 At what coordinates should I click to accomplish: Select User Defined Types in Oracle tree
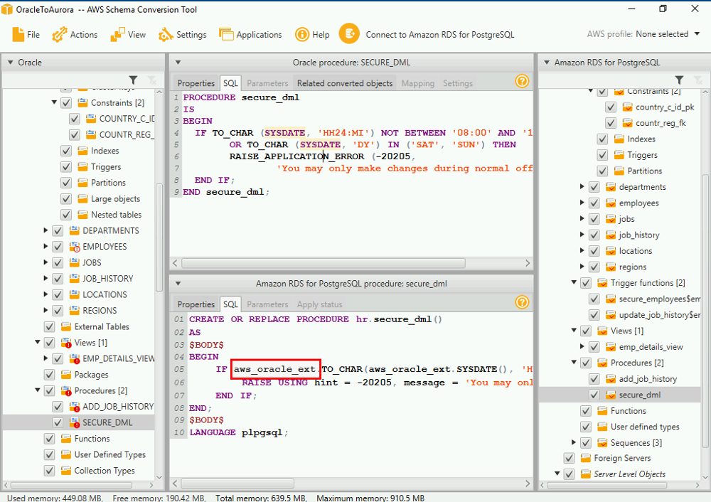(x=109, y=454)
